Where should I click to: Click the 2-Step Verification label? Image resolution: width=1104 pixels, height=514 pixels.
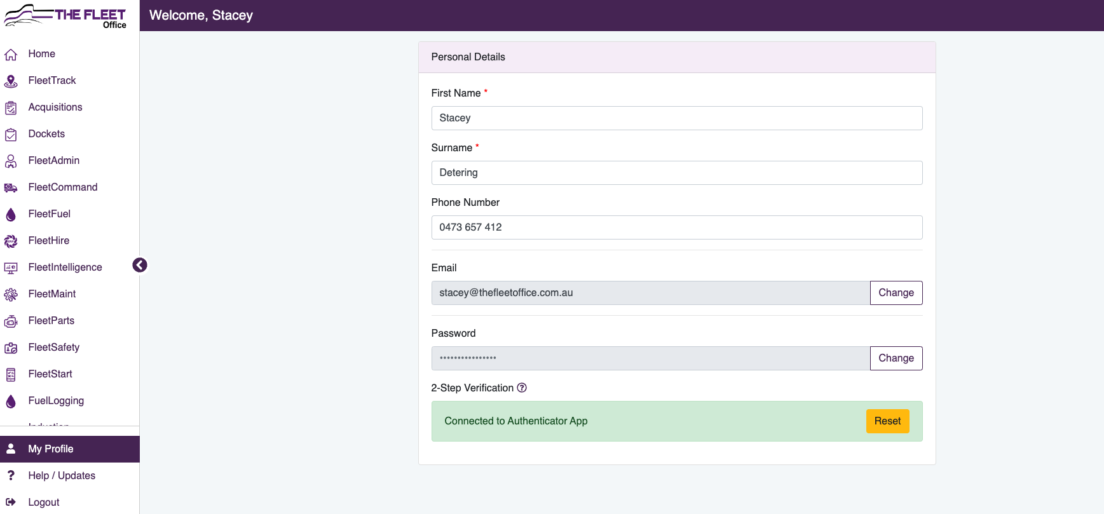coord(472,388)
